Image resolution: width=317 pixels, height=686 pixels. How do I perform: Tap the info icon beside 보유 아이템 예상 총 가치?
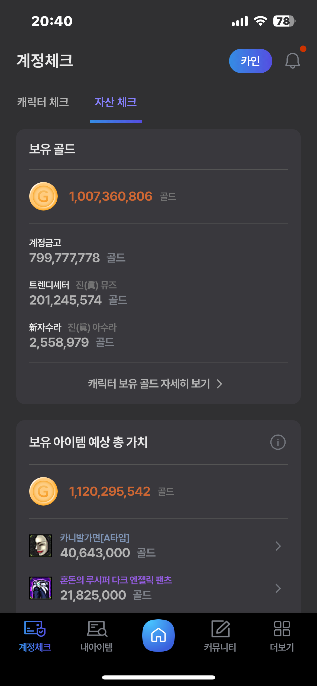pos(278,442)
